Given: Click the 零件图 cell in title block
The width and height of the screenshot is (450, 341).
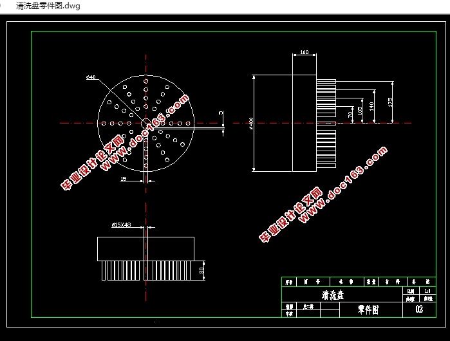Looking at the screenshot, I should point(368,309).
